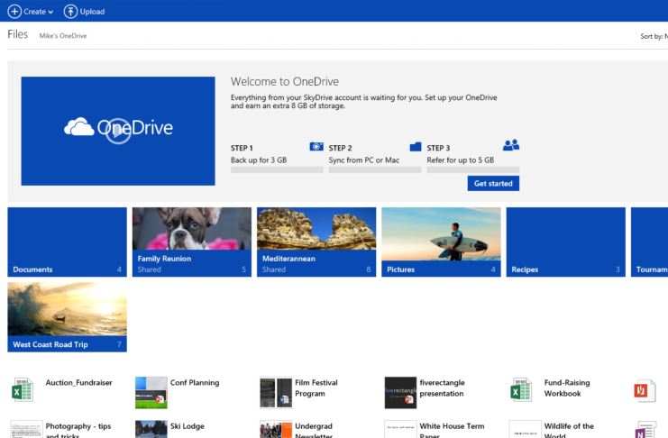Click the OneDrive cloud logo
668x438 pixels.
coord(79,128)
